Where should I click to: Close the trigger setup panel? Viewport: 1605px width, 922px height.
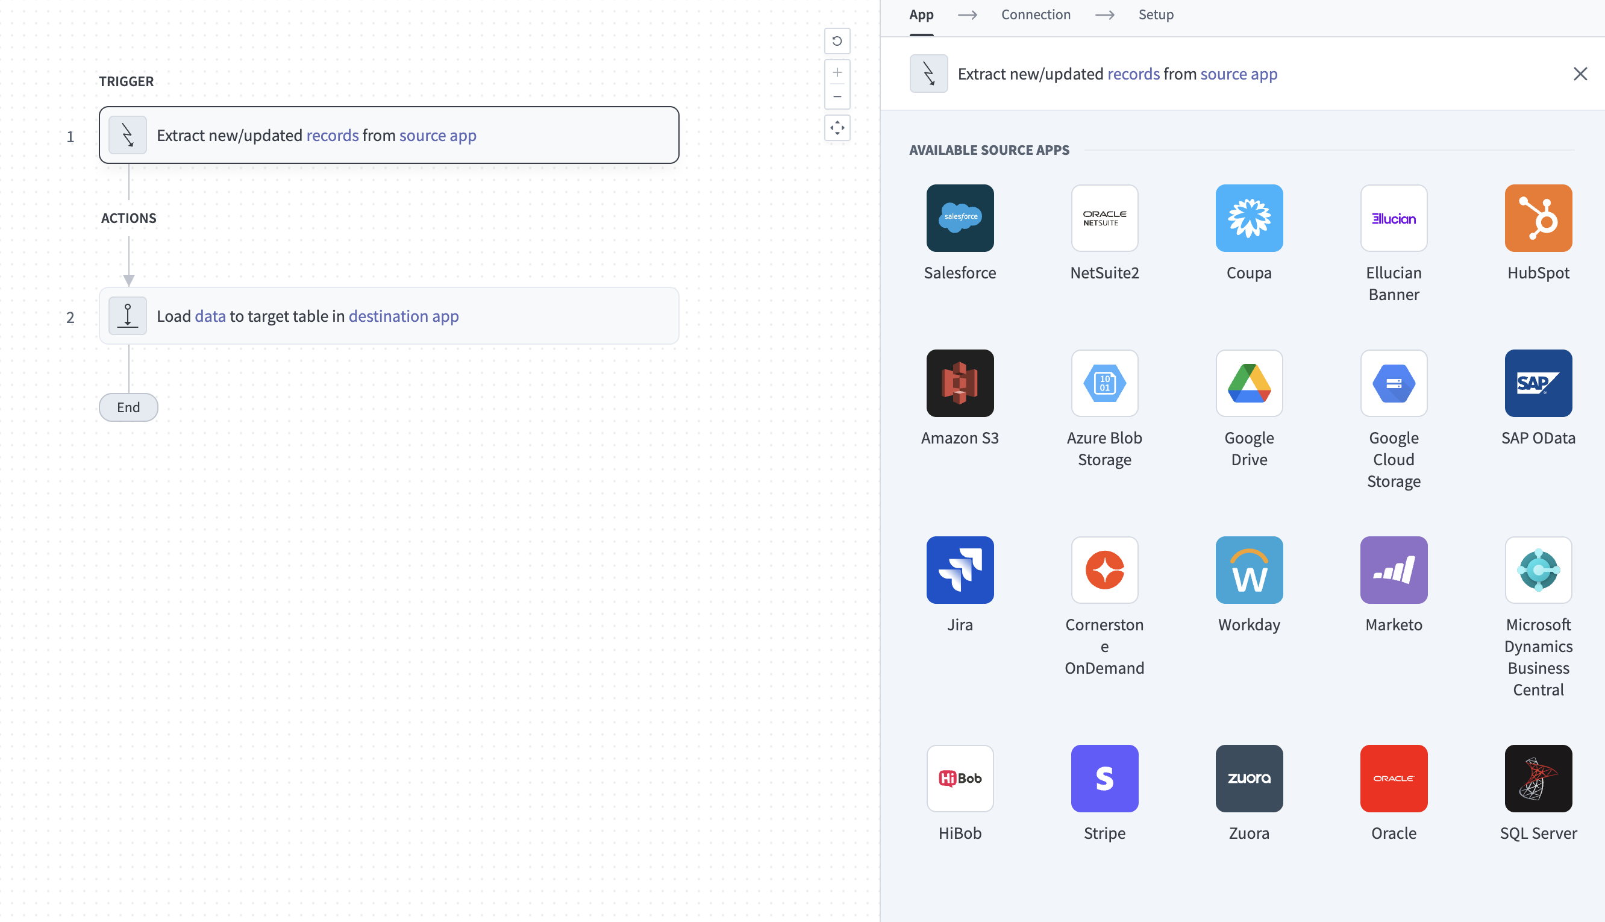pos(1580,74)
